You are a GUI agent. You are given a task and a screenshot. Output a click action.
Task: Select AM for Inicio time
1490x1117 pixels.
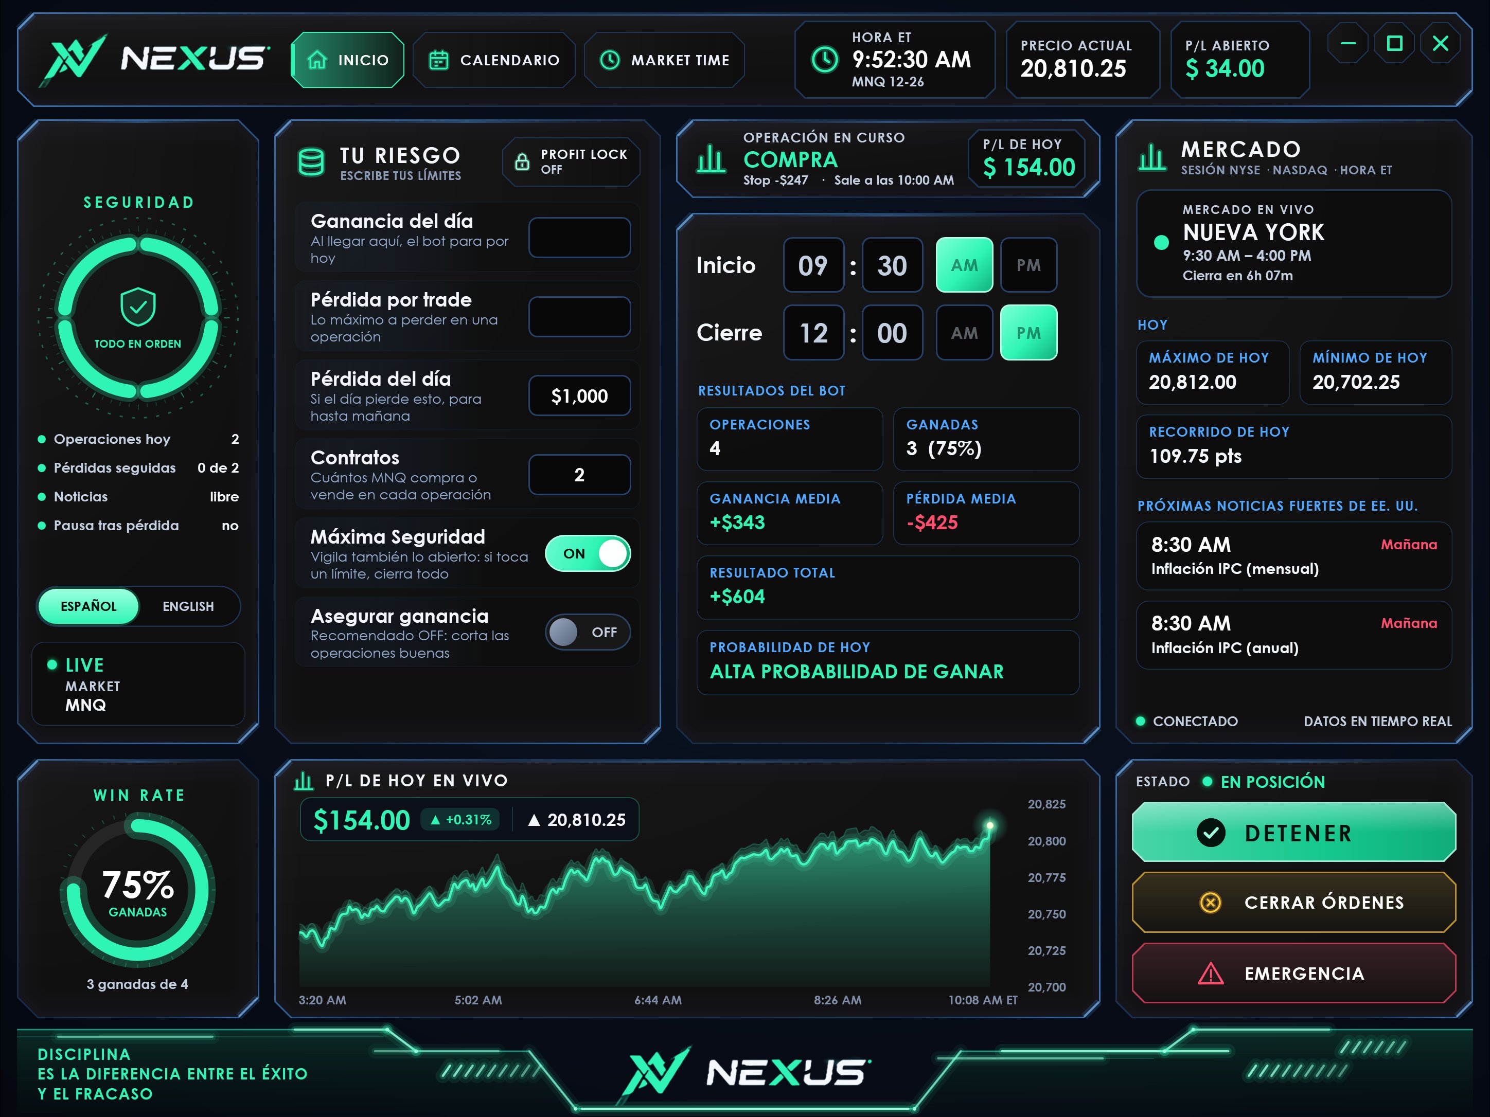[964, 265]
